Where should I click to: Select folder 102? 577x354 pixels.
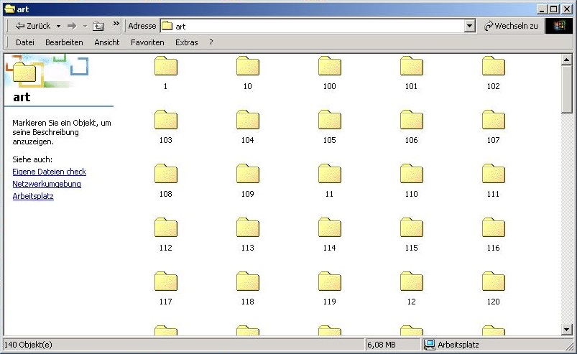click(494, 73)
